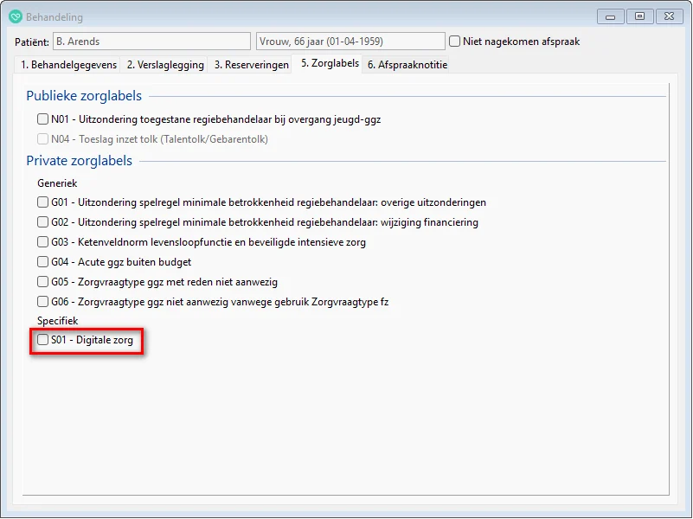Image resolution: width=693 pixels, height=519 pixels.
Task: Open the 6. Afspraaknotitie tab
Action: 407,65
